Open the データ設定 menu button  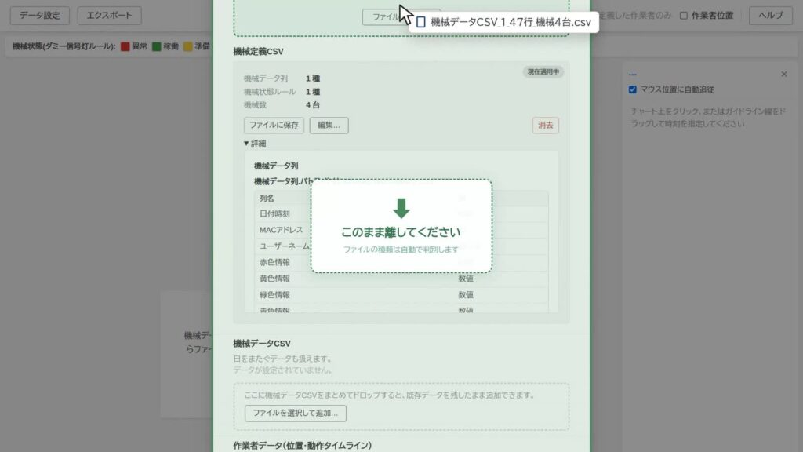(40, 16)
